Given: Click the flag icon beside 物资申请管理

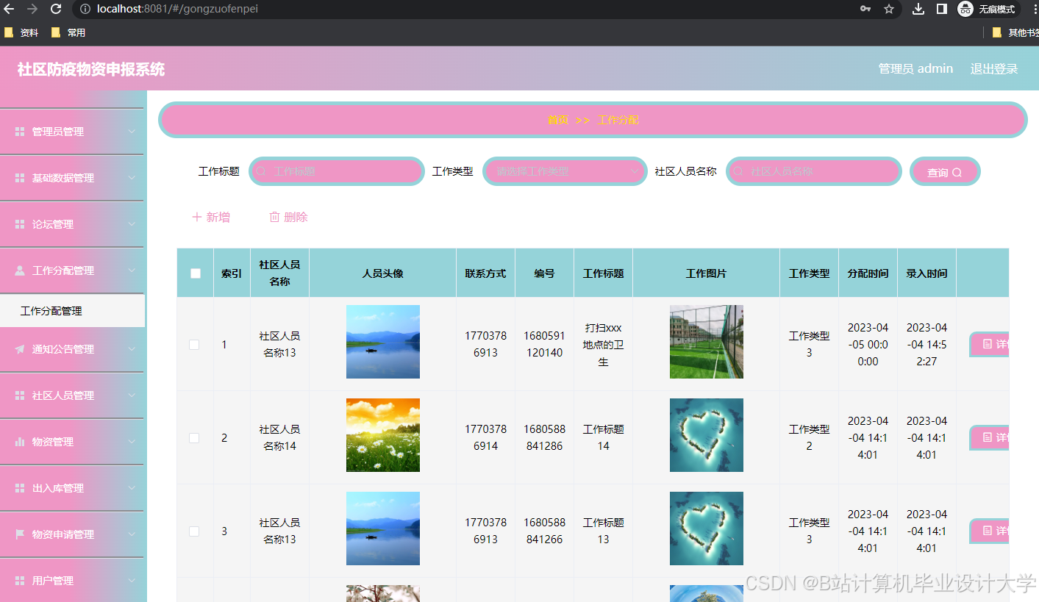Looking at the screenshot, I should (x=20, y=534).
